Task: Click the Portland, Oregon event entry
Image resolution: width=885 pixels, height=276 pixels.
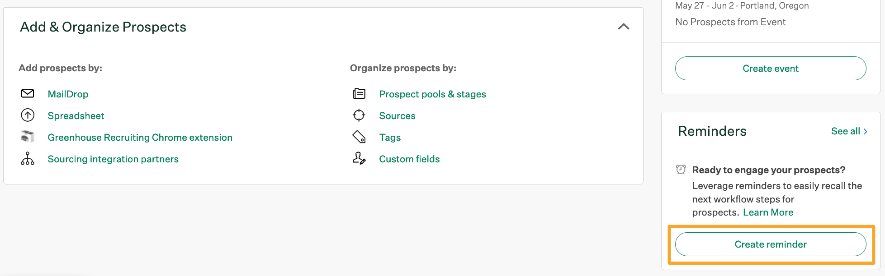Action: click(x=742, y=5)
